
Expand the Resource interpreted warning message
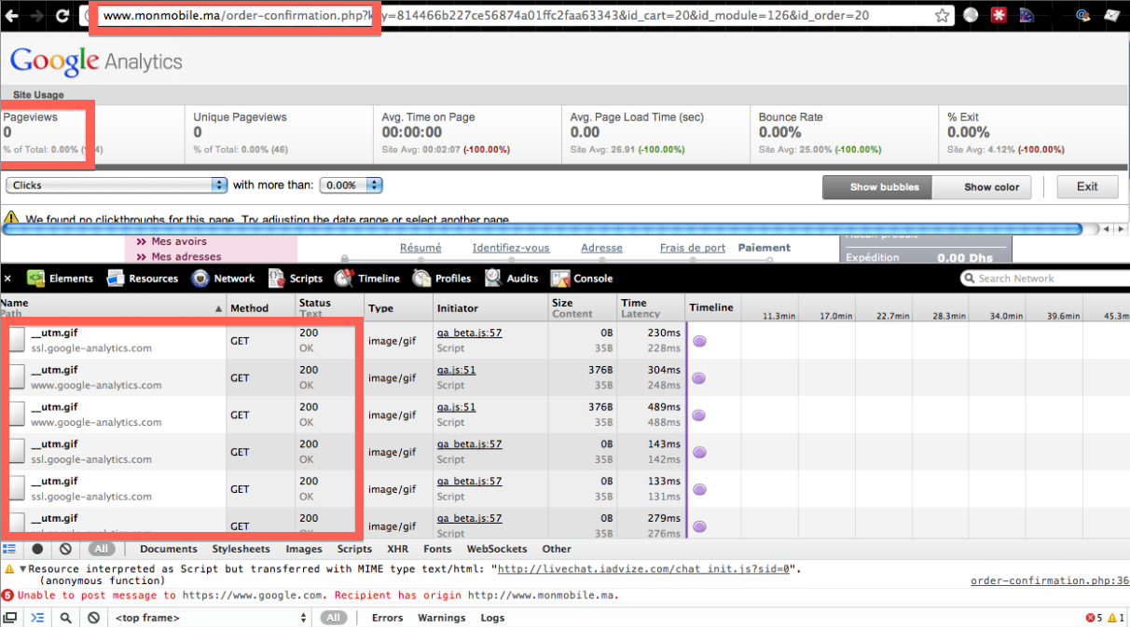point(22,568)
